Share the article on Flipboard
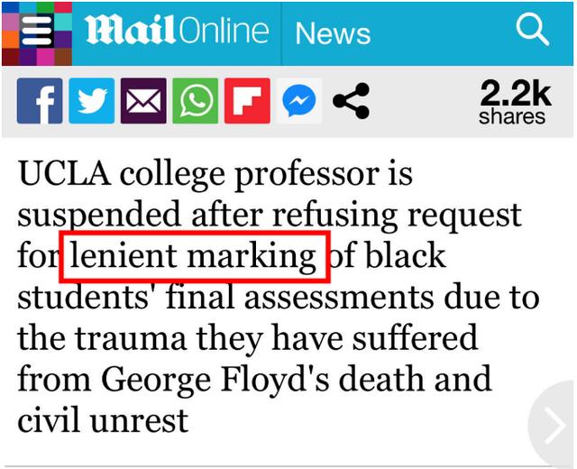This screenshot has height=469, width=577. tap(247, 101)
